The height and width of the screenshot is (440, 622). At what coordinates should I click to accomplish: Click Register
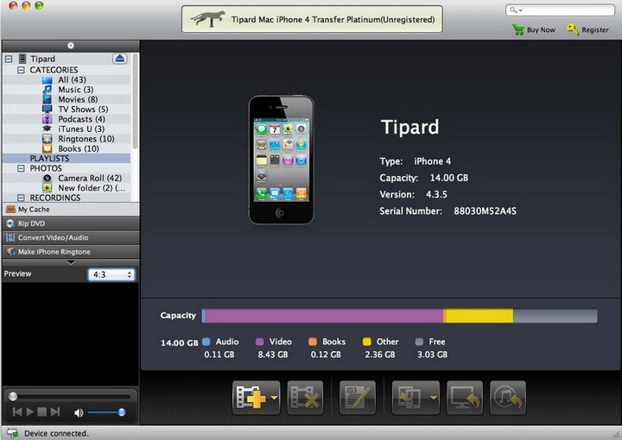[587, 29]
